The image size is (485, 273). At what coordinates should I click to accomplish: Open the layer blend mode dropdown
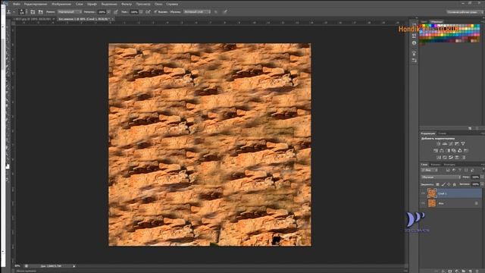pos(441,177)
